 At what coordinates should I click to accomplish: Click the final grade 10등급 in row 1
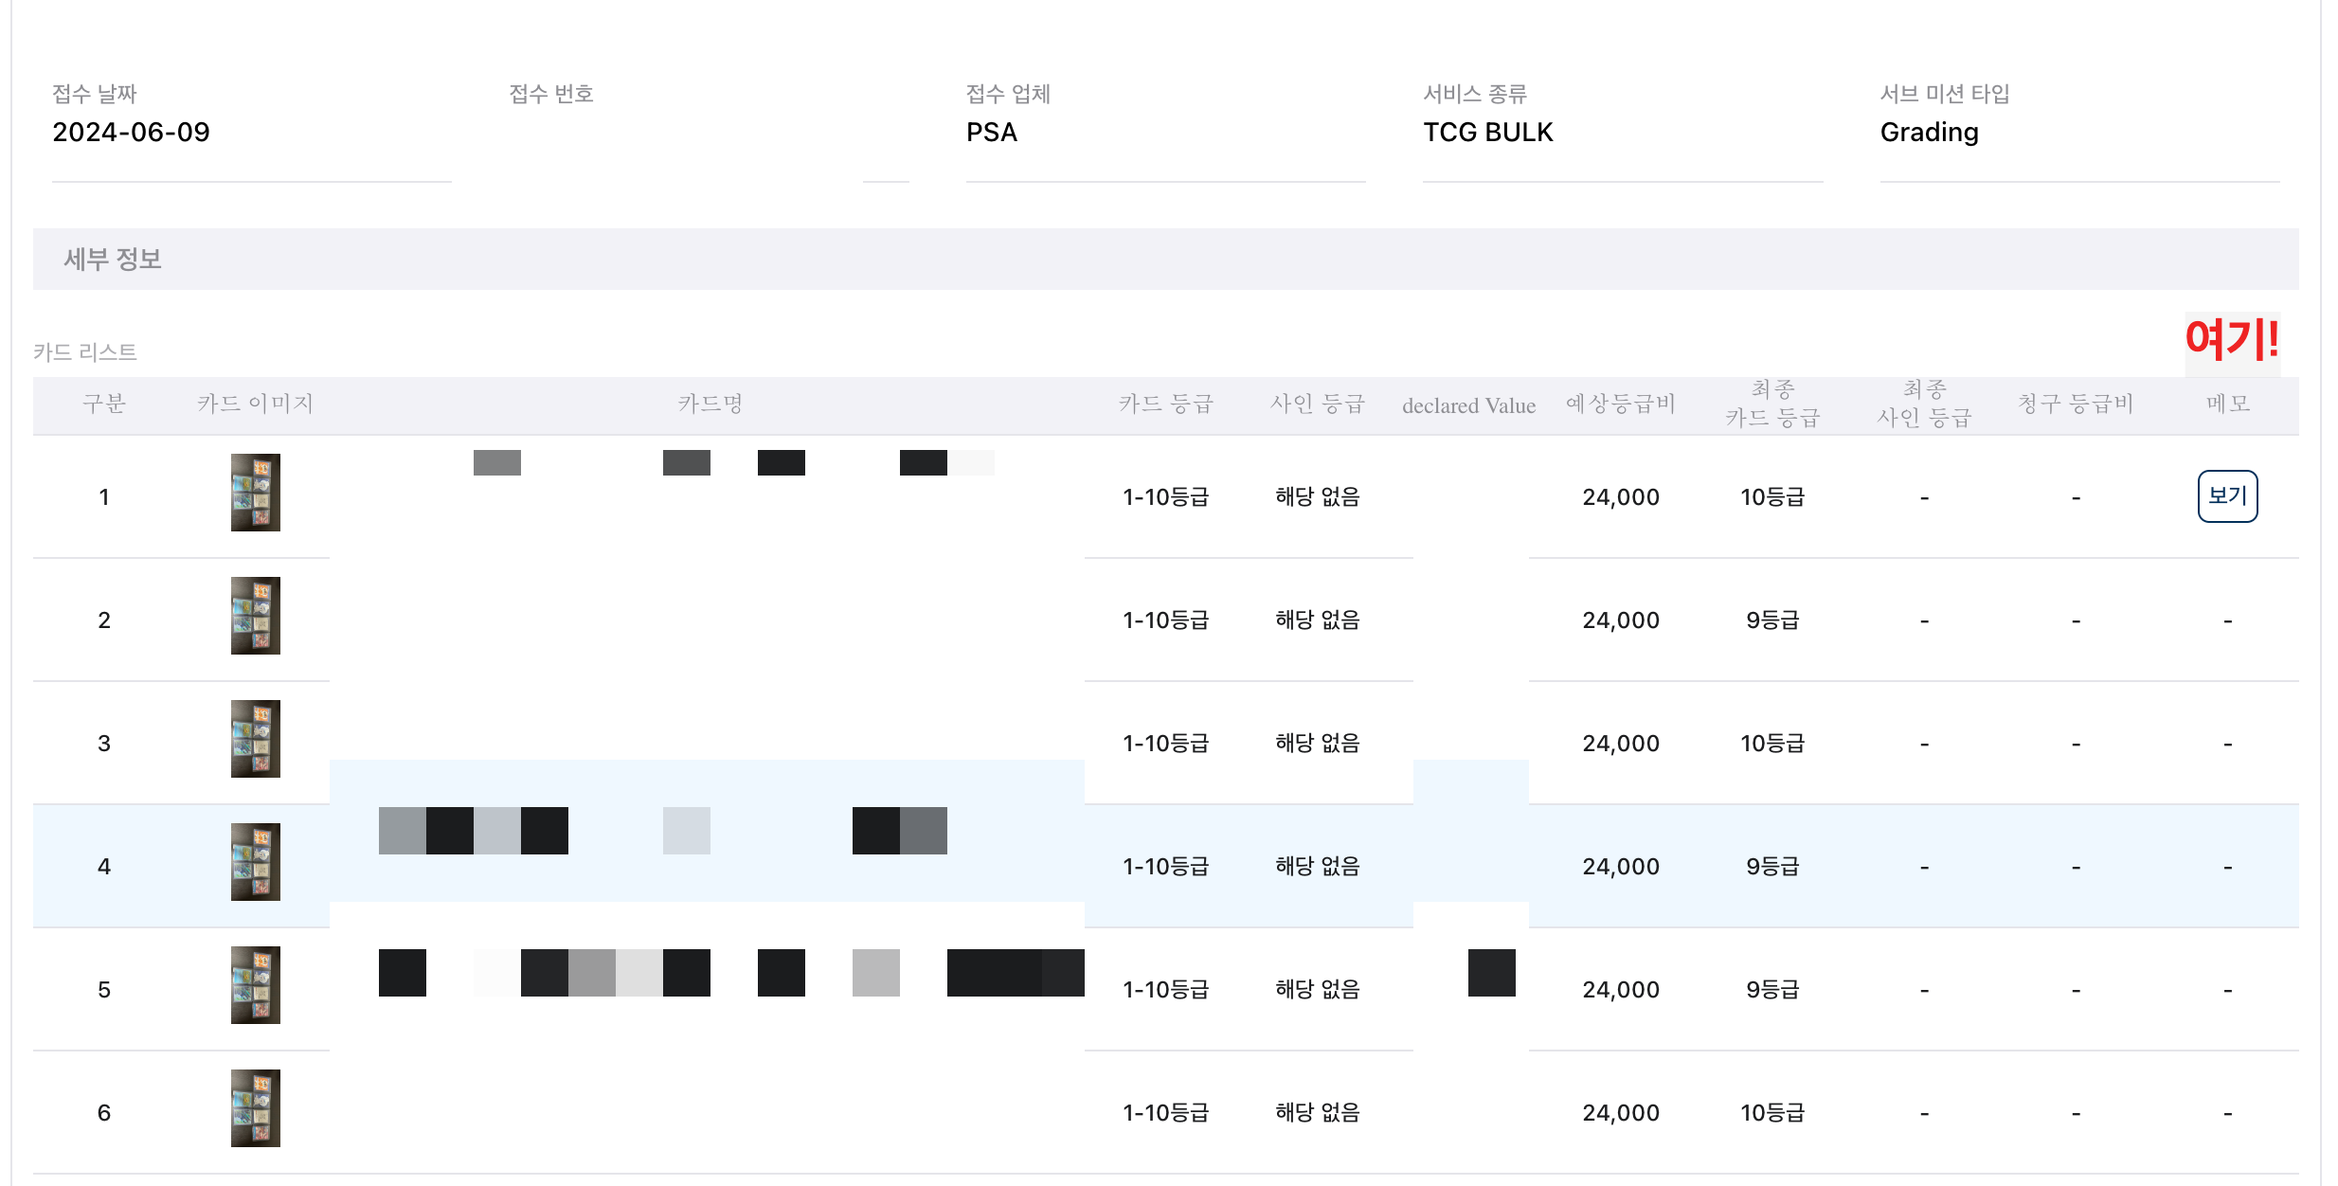[1772, 497]
